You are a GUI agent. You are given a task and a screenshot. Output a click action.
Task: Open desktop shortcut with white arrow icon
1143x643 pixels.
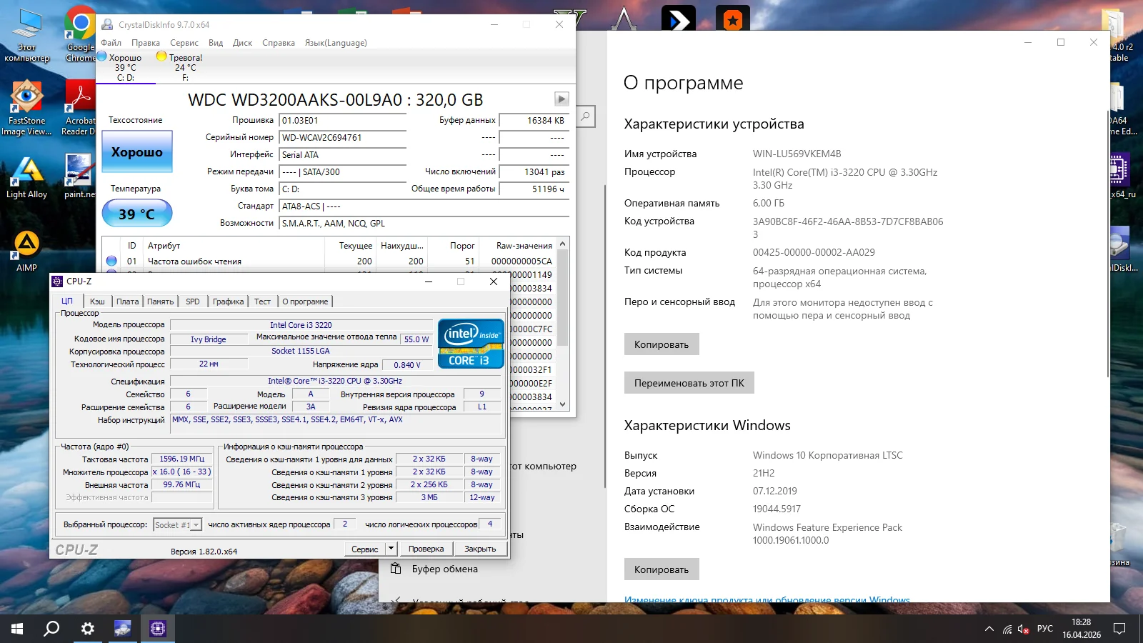(678, 20)
